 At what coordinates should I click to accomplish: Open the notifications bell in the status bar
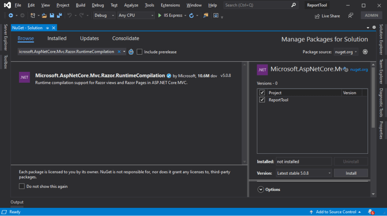371,212
